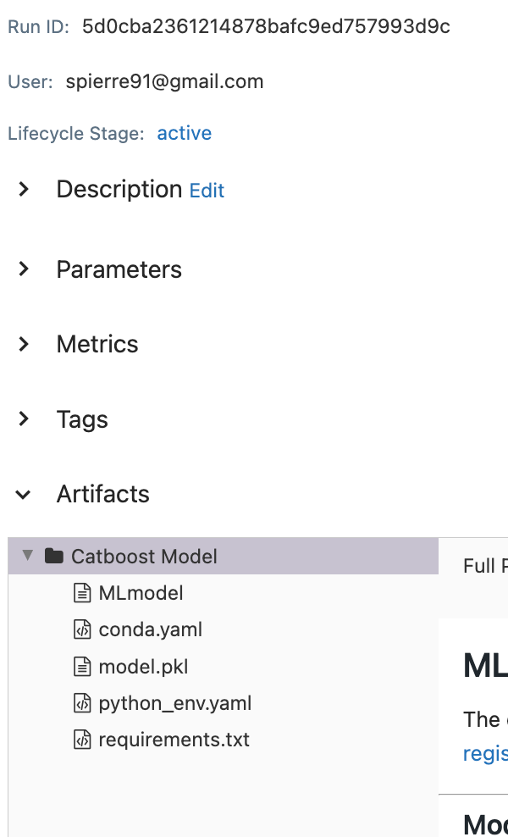Click the MLmodel file icon
This screenshot has height=837, width=508.
click(82, 593)
